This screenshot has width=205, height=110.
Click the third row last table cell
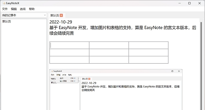click(x=148, y=60)
